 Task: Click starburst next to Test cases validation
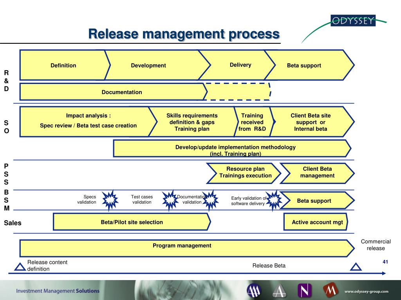coord(170,200)
